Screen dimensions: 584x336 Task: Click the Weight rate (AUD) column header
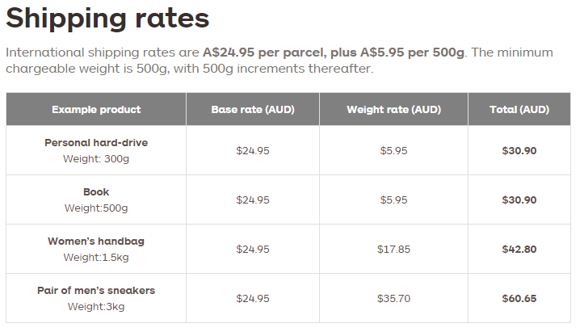[x=393, y=109]
